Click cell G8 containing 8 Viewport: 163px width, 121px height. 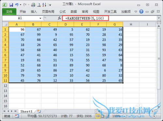115,65
